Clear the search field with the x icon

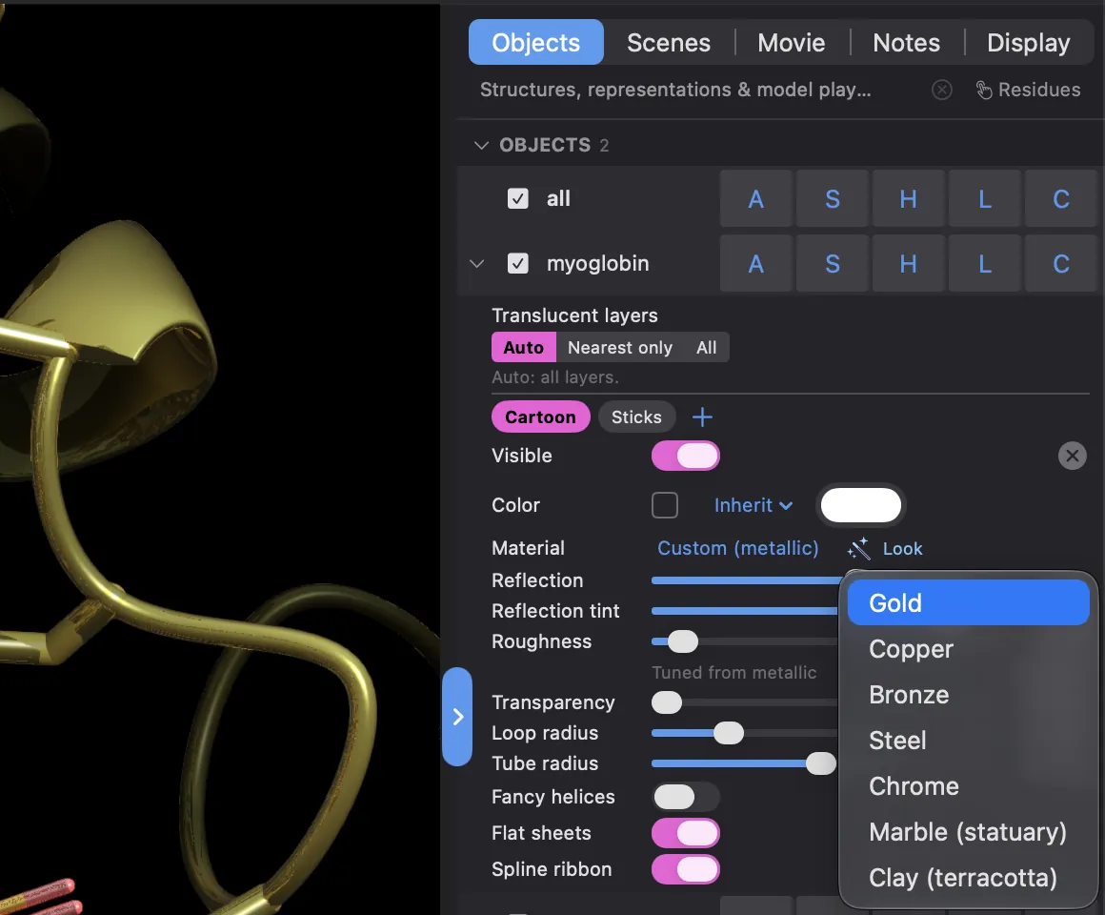[x=941, y=91]
